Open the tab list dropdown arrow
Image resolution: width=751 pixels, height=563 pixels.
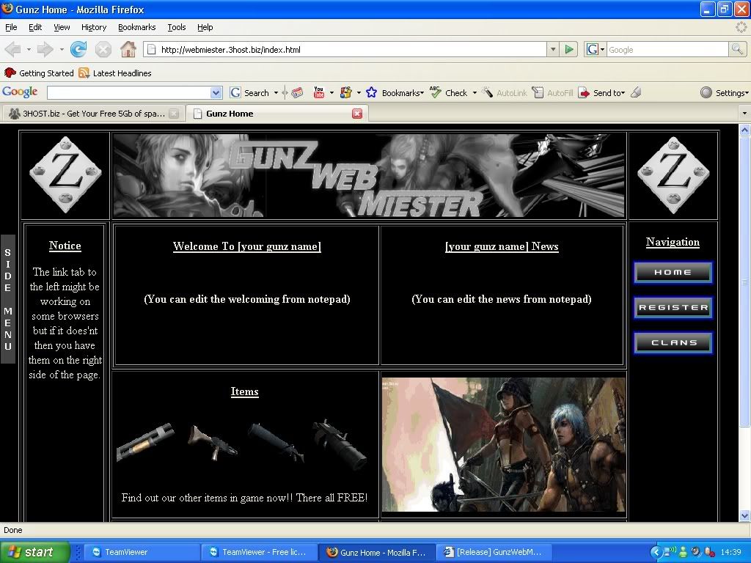(744, 114)
